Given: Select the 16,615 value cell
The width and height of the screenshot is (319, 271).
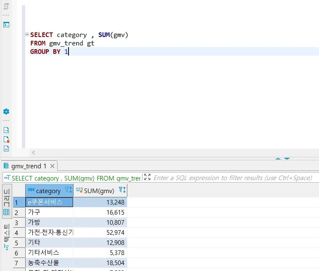Looking at the screenshot, I should coord(100,213).
